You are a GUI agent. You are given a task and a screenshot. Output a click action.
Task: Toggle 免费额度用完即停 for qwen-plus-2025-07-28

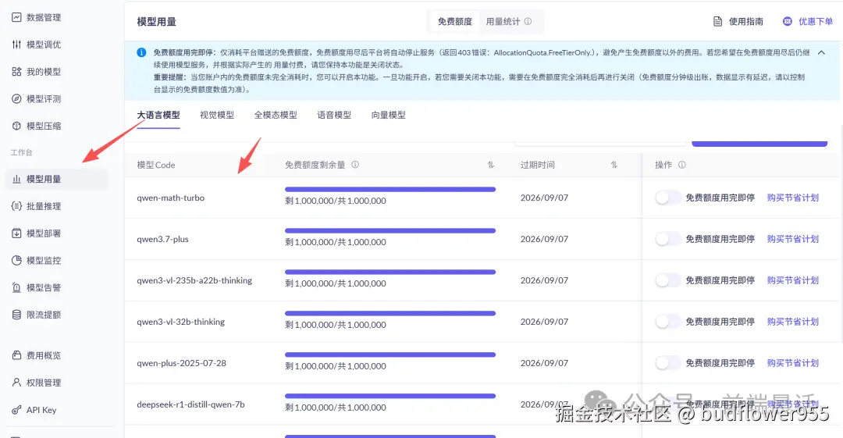click(668, 363)
